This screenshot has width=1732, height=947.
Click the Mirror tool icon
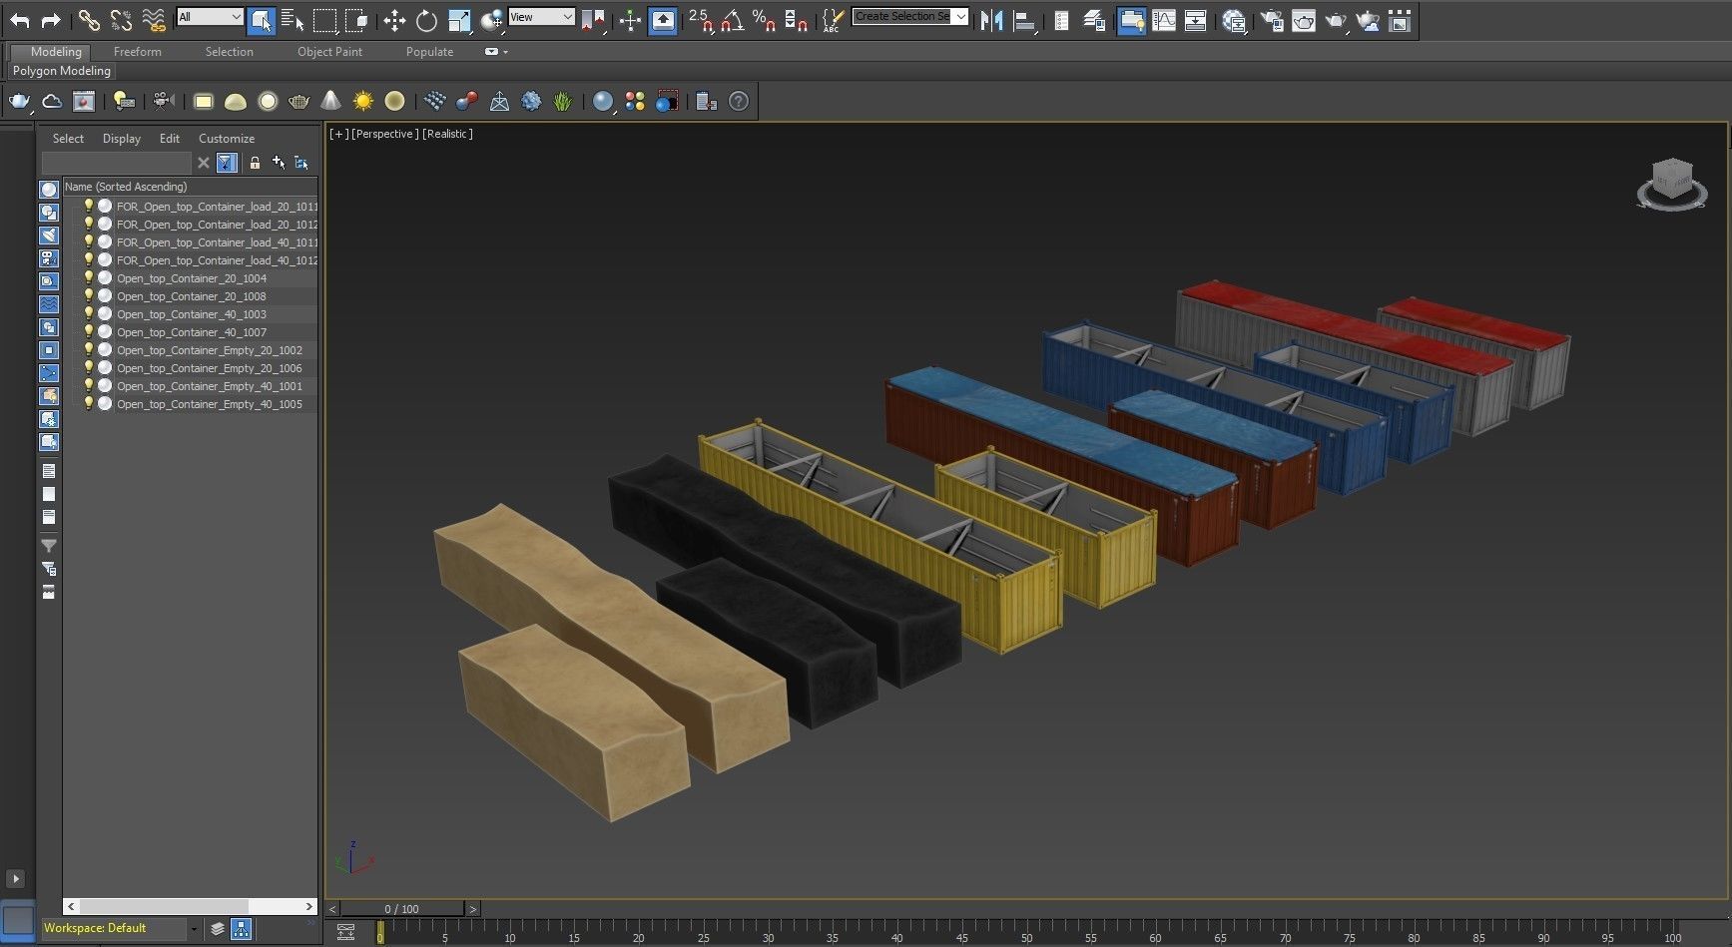coord(991,20)
